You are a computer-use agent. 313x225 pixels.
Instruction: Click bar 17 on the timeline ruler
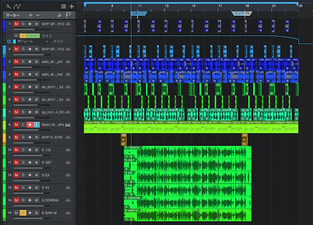pos(220,6)
